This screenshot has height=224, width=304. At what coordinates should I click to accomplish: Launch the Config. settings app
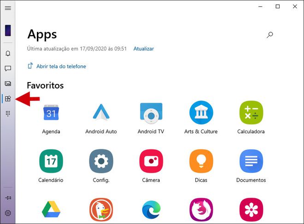click(x=101, y=161)
